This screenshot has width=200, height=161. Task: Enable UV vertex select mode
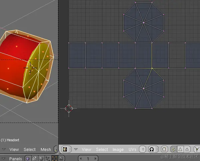tap(174, 149)
